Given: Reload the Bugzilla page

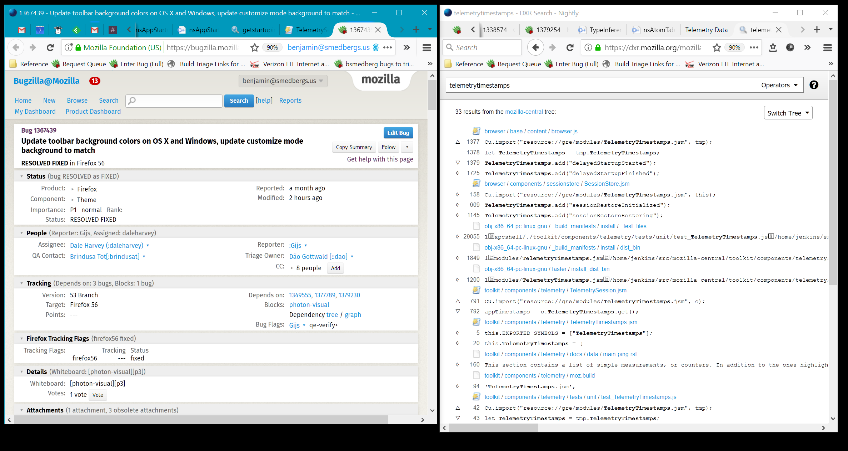Looking at the screenshot, I should tap(50, 47).
